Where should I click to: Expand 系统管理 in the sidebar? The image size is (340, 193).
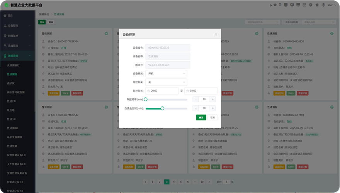pos(17,46)
